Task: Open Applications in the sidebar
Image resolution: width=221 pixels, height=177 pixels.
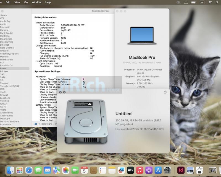Action: pos(6,116)
